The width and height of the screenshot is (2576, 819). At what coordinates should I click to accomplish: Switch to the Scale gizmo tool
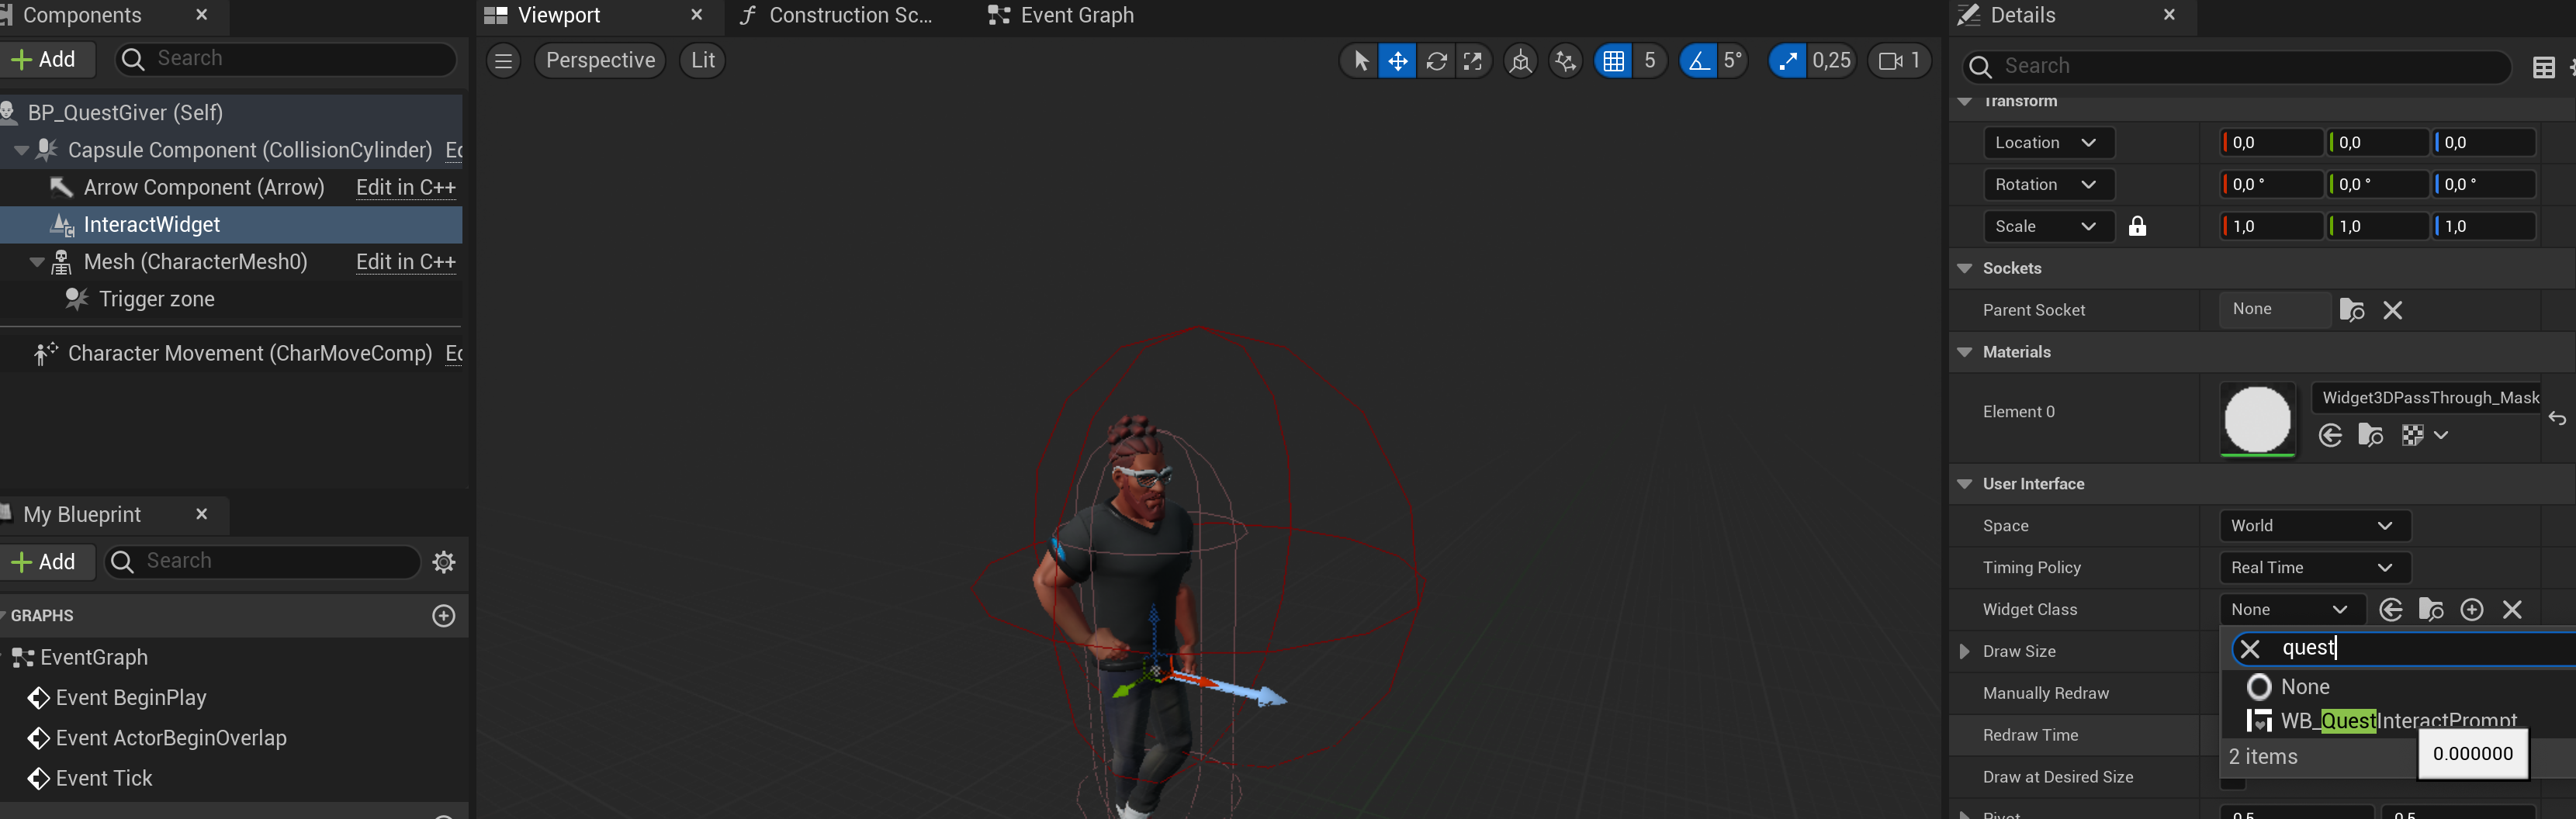[1473, 61]
